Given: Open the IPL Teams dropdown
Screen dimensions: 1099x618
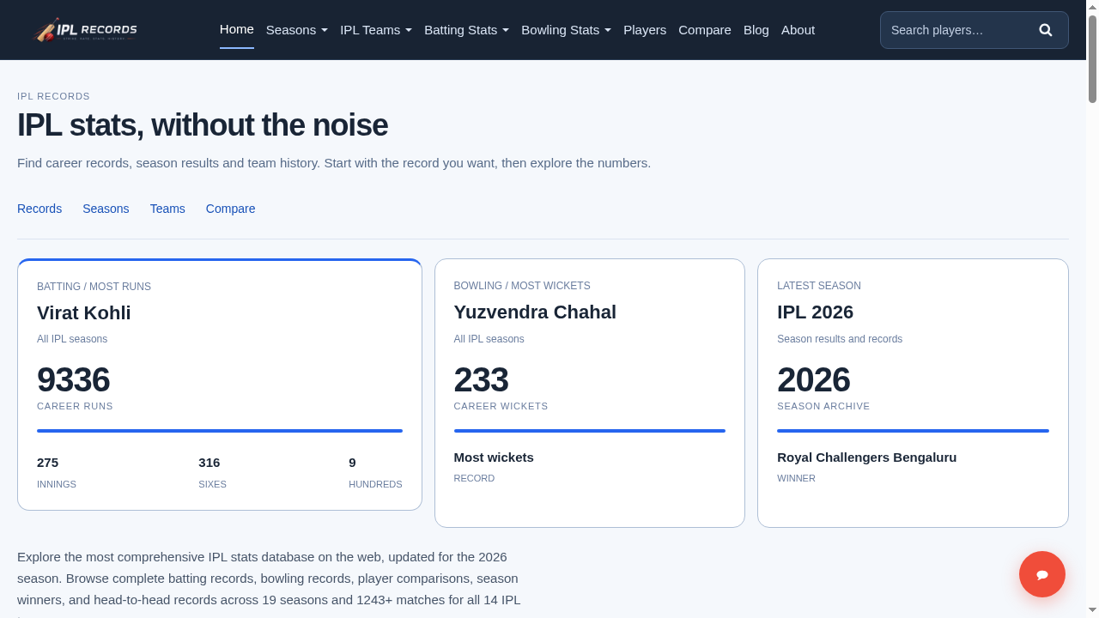Looking at the screenshot, I should 376,30.
